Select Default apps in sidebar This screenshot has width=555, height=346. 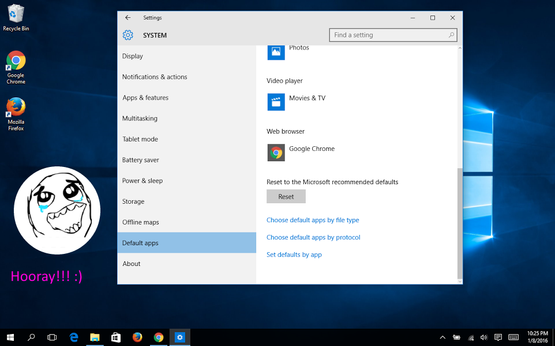pyautogui.click(x=186, y=243)
